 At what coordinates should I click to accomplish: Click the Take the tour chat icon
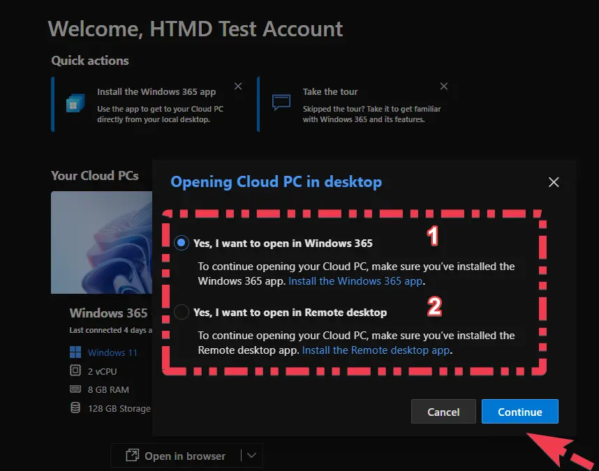pos(281,103)
